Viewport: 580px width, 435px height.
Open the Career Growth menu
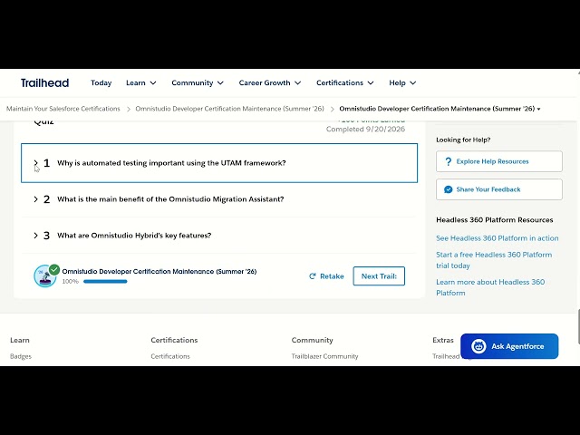[x=270, y=82]
